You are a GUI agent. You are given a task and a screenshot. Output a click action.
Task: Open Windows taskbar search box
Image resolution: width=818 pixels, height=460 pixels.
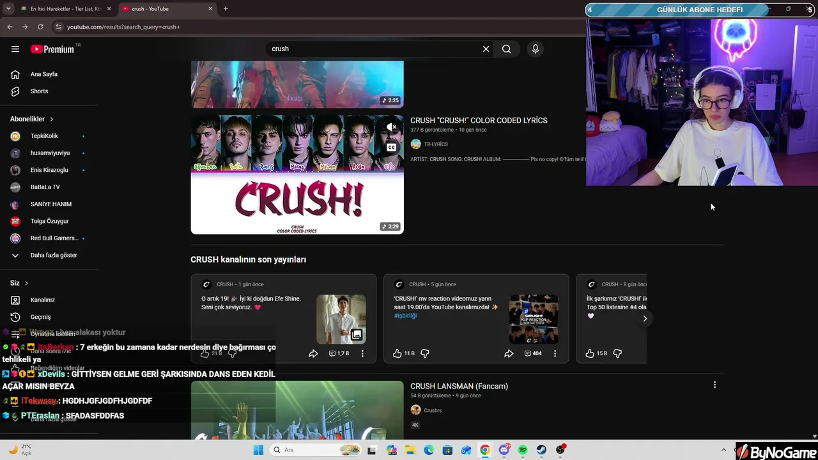tap(316, 450)
